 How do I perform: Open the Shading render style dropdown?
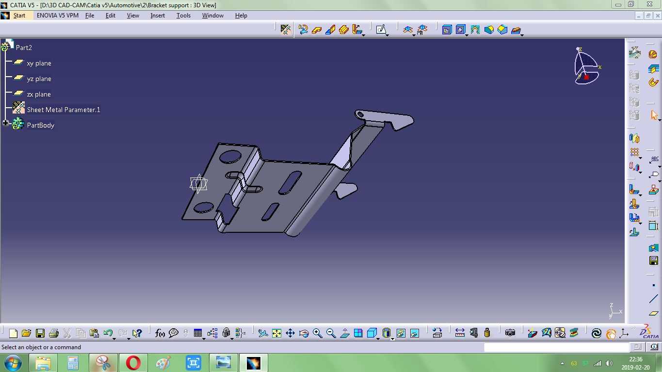click(392, 338)
